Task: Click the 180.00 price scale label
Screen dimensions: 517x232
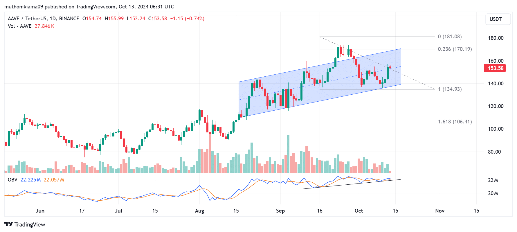Action: pyautogui.click(x=496, y=38)
